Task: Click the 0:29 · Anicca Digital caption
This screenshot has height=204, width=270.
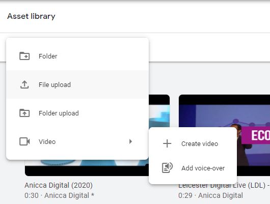Action: 210,195
